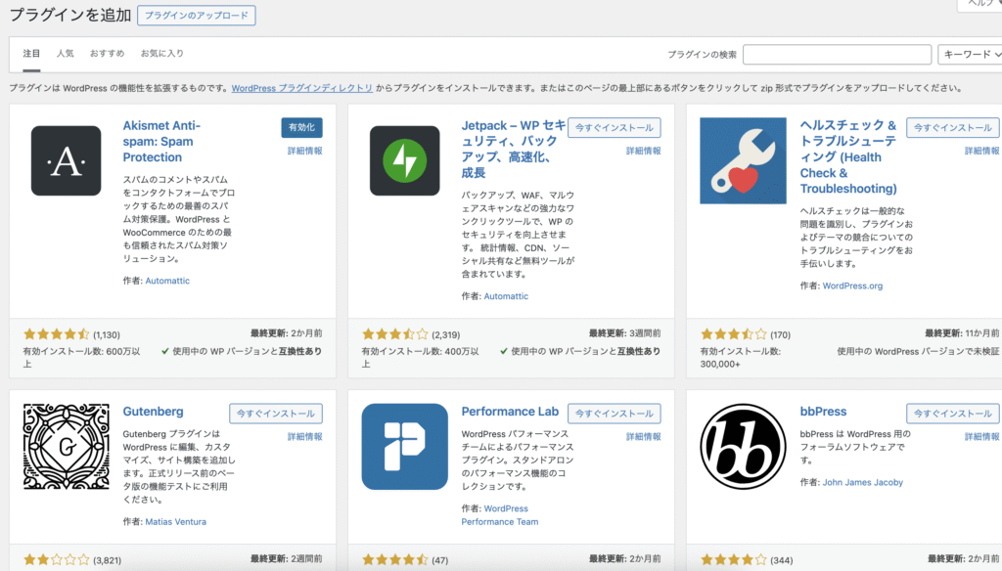The height and width of the screenshot is (571, 1002).
Task: Open the Performance Lab title link
Action: (510, 412)
